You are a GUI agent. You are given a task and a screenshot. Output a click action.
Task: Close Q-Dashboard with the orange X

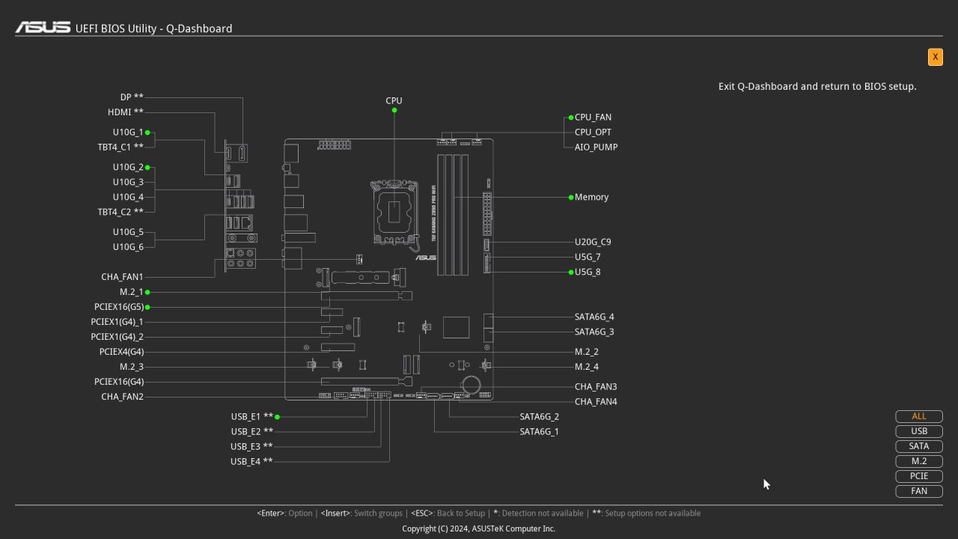[x=935, y=57]
